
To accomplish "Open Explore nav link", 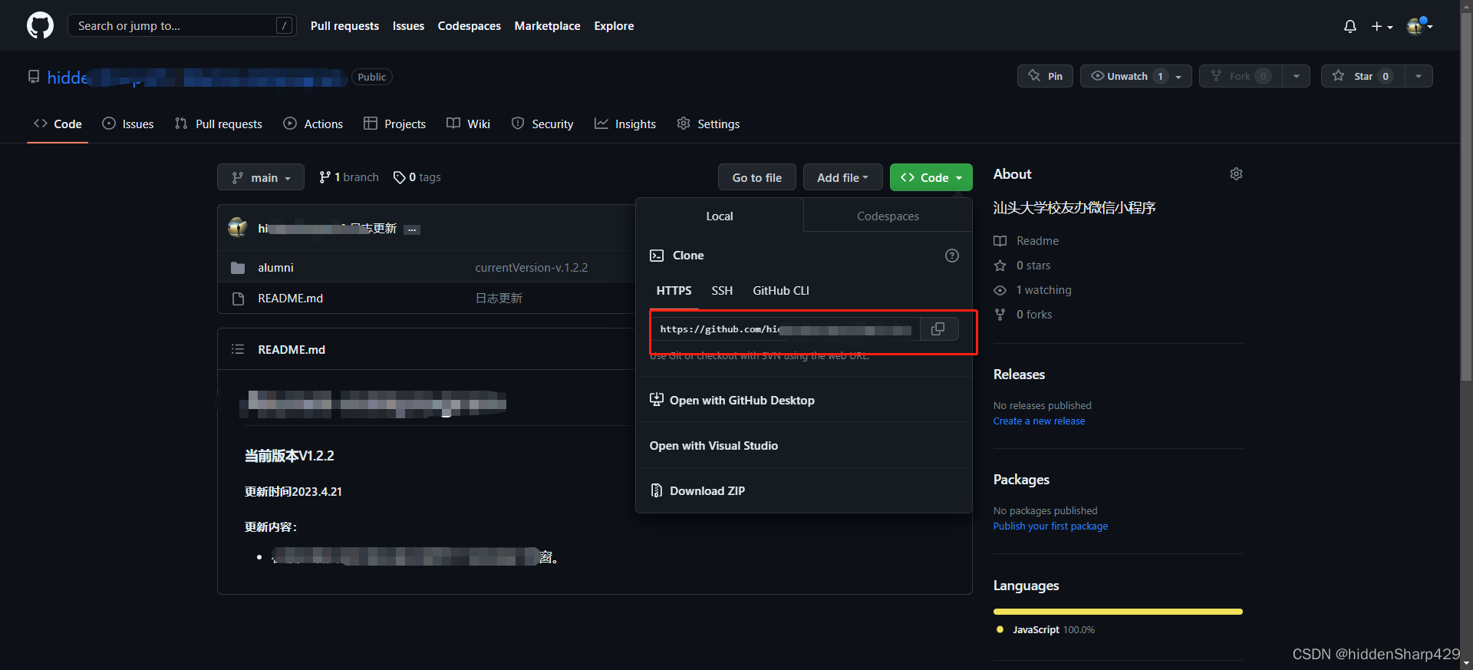I will (614, 26).
